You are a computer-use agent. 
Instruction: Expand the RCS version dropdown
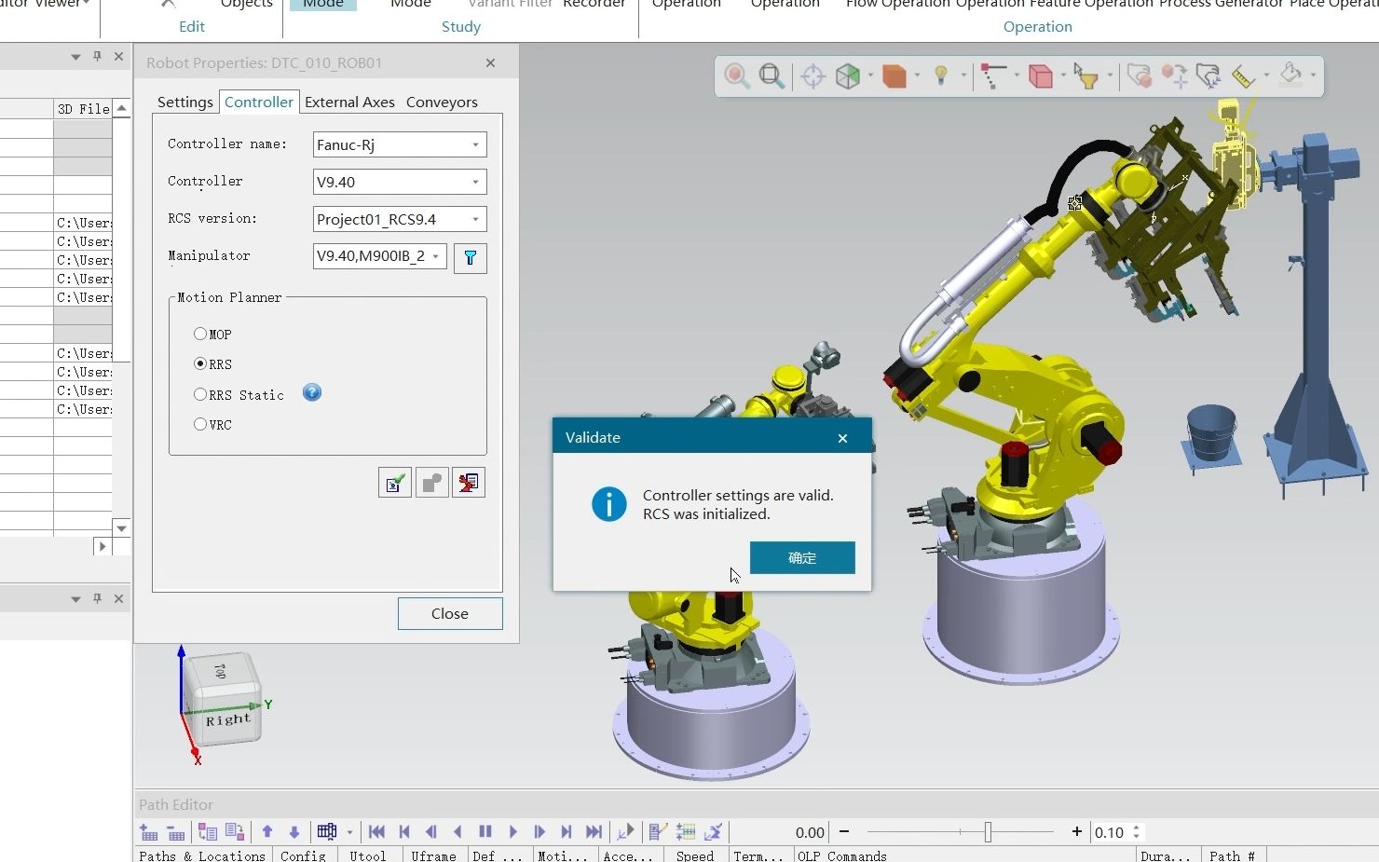(475, 219)
